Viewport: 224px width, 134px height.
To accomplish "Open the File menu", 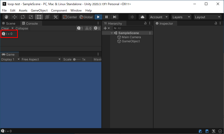I will click(x=4, y=11).
